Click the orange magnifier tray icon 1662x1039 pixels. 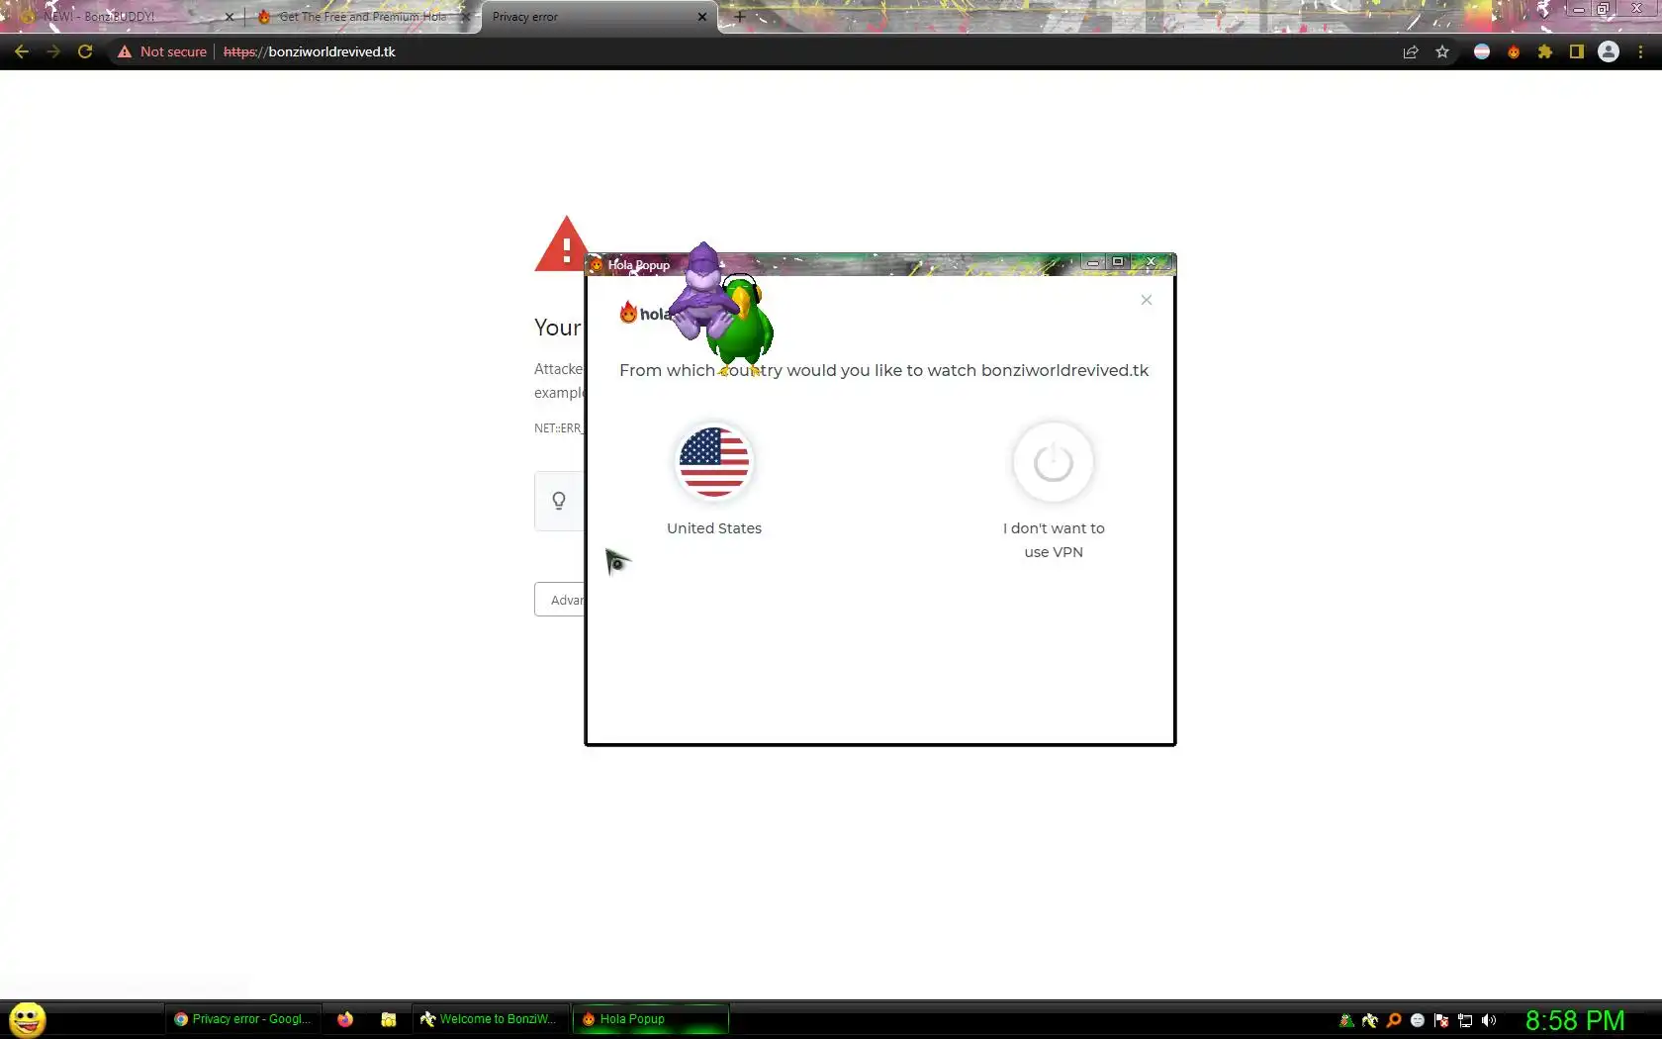[x=1394, y=1020]
